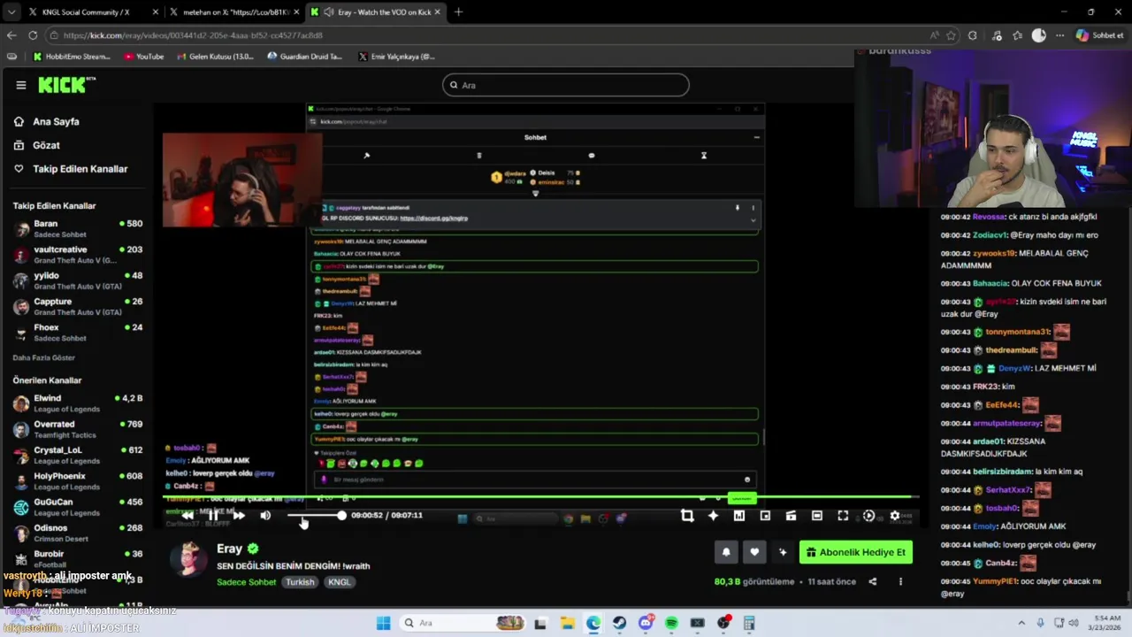The image size is (1132, 637).
Task: Expand Daha Fazla Göster channel list
Action: [43, 357]
